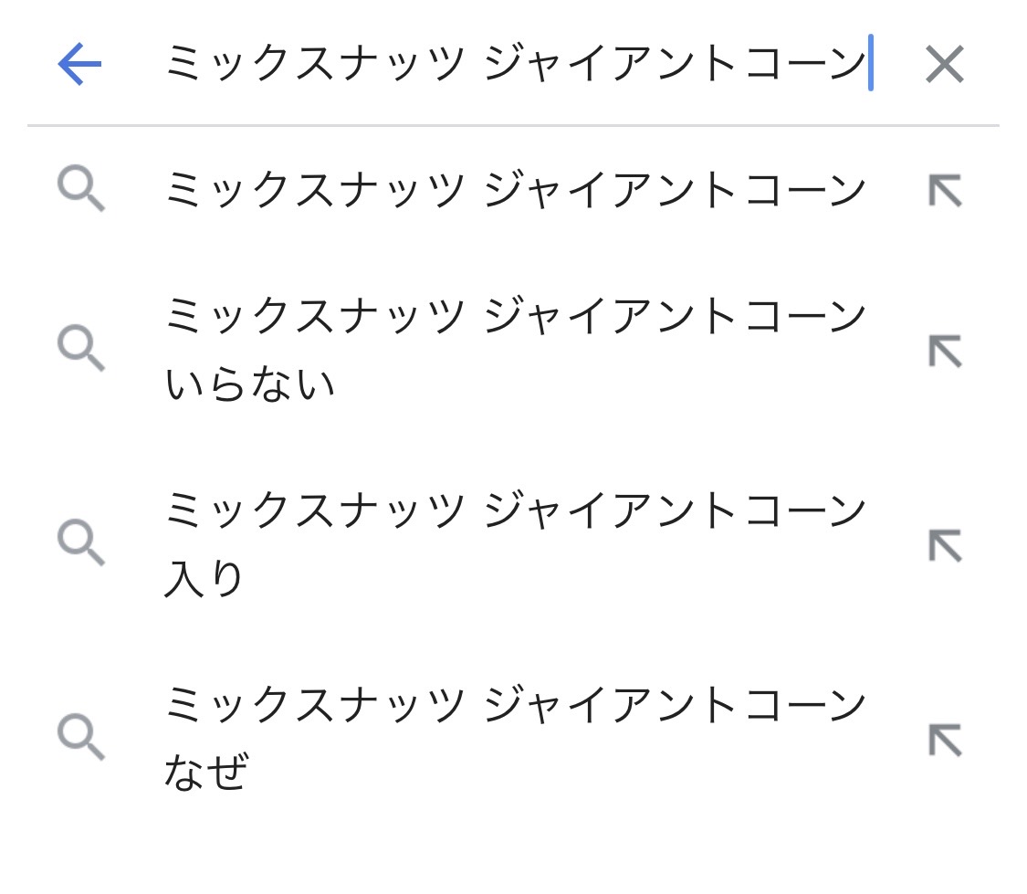Choose the suggestion ending with 入り

pos(514,544)
